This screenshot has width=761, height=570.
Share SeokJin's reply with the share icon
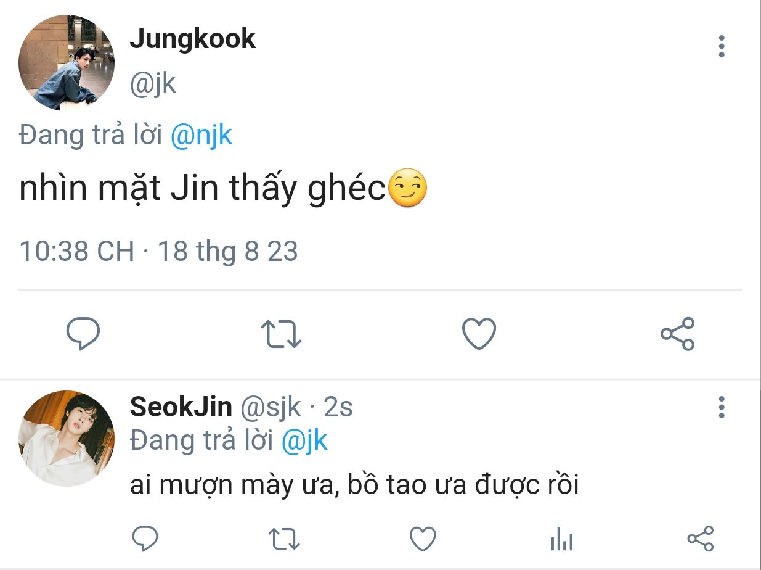click(700, 539)
